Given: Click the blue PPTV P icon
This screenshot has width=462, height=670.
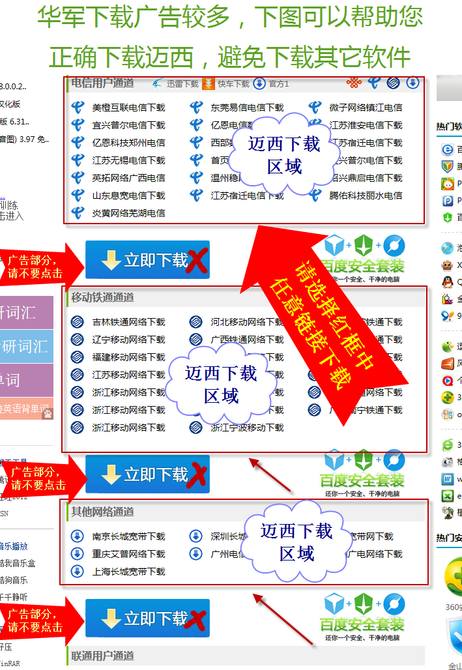Looking at the screenshot, I should [447, 200].
